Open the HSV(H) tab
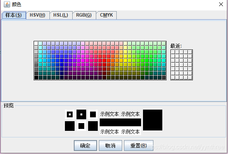 [x=37, y=15]
